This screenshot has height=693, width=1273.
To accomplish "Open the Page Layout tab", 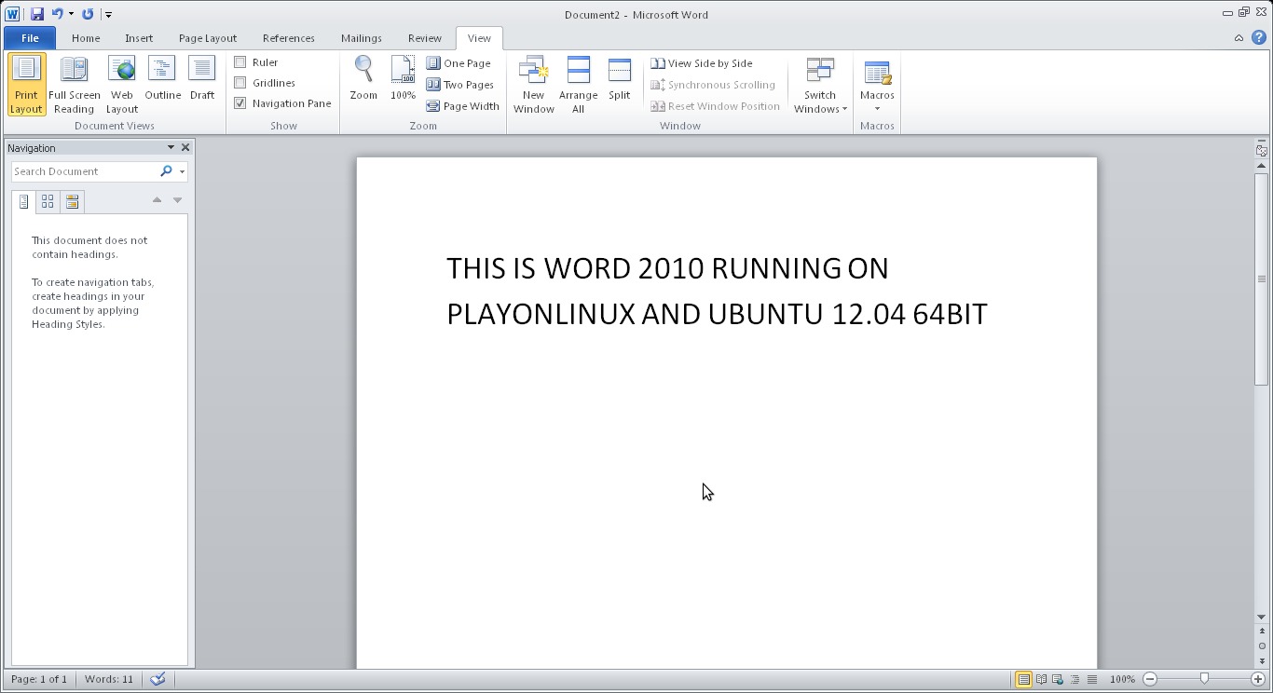I will [208, 38].
